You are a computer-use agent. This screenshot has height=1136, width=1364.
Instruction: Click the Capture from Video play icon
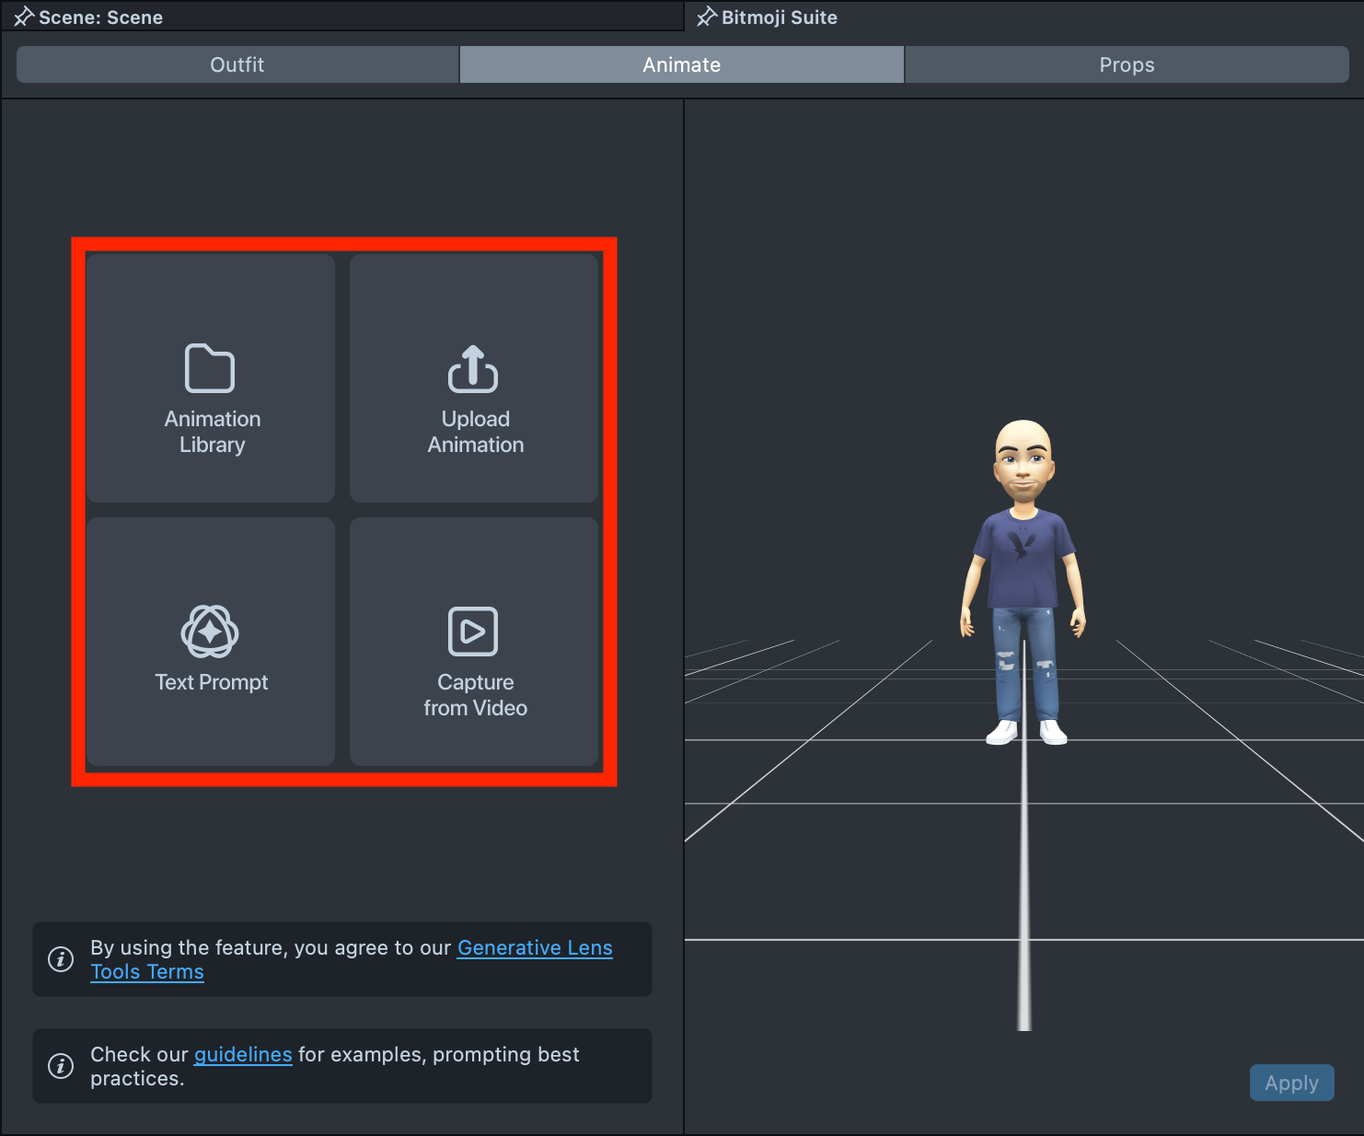coord(473,632)
